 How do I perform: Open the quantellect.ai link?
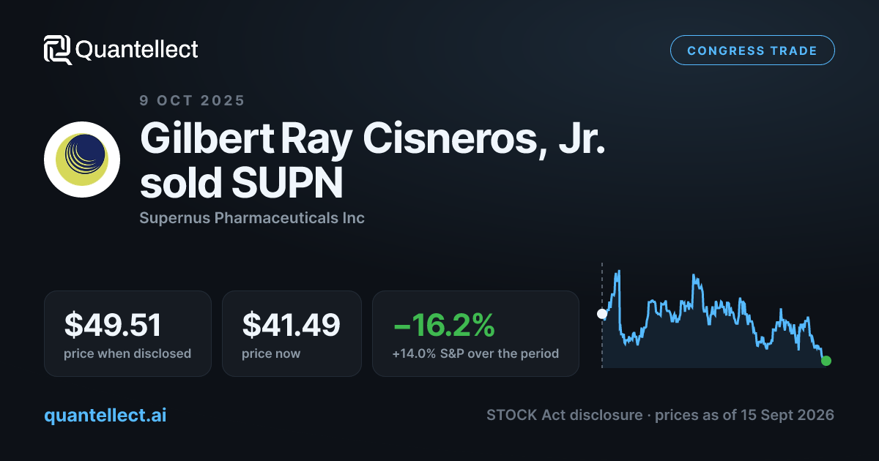pos(105,415)
